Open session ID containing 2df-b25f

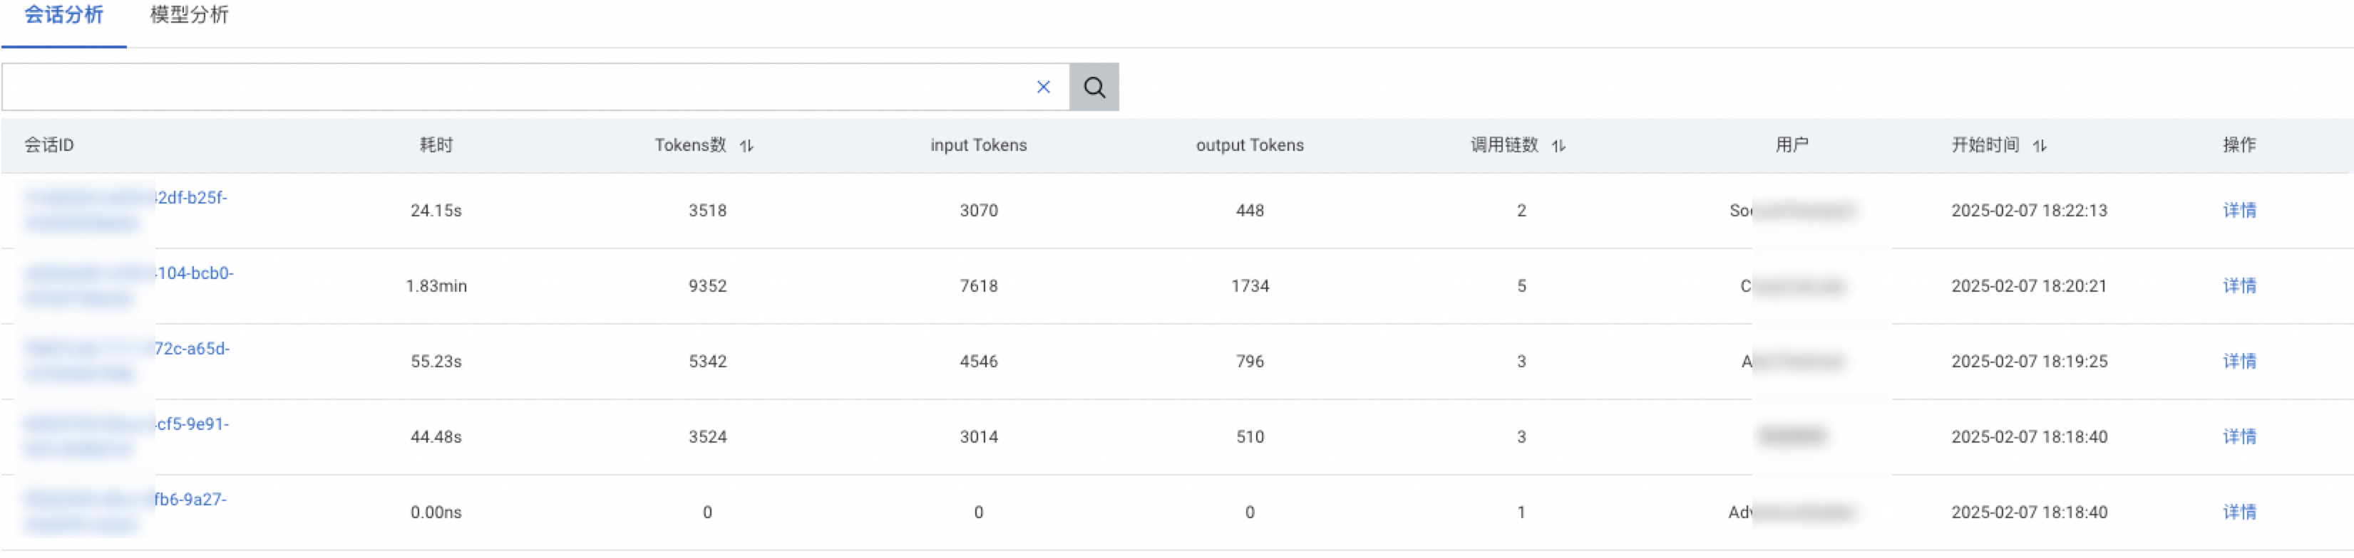(x=190, y=198)
